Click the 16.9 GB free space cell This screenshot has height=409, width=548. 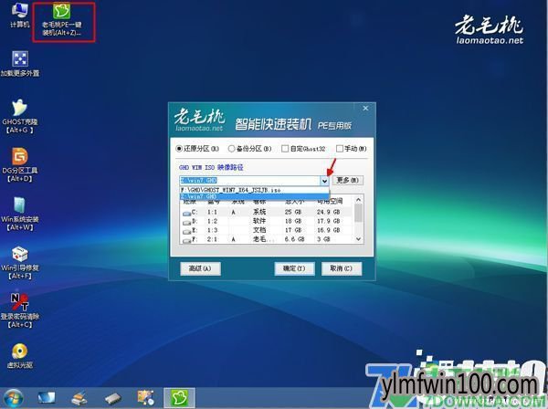coord(328,230)
